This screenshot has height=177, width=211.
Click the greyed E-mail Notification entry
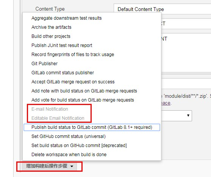(x=50, y=109)
